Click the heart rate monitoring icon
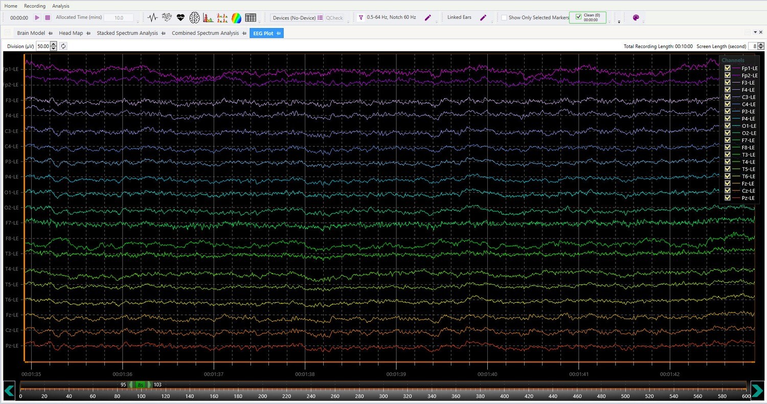 click(x=180, y=17)
